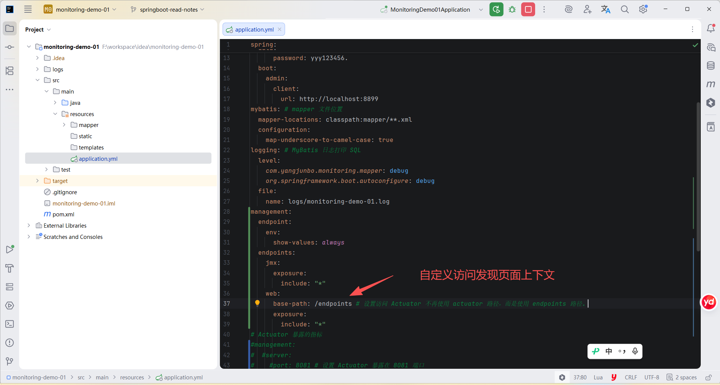Click the Translate icon in top toolbar
Screen dimensions: 720x385
click(x=606, y=9)
